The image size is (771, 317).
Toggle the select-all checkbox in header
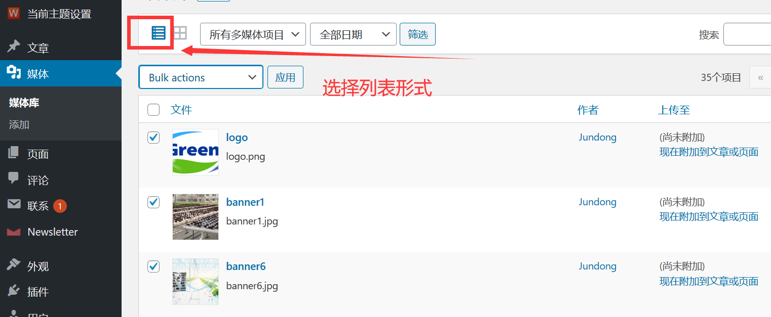click(153, 110)
